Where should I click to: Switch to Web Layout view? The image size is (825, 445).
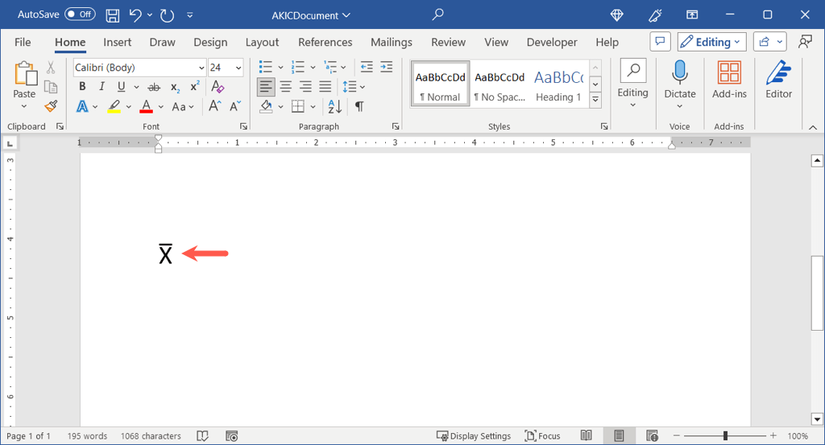click(x=653, y=435)
